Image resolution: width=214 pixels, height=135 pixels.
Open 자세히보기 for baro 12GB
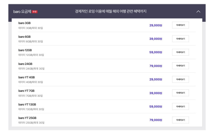click(180, 52)
